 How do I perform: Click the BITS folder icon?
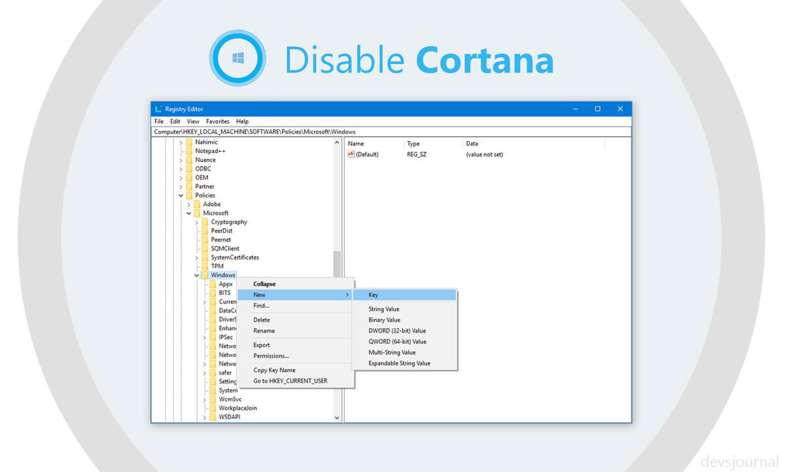pyautogui.click(x=213, y=293)
